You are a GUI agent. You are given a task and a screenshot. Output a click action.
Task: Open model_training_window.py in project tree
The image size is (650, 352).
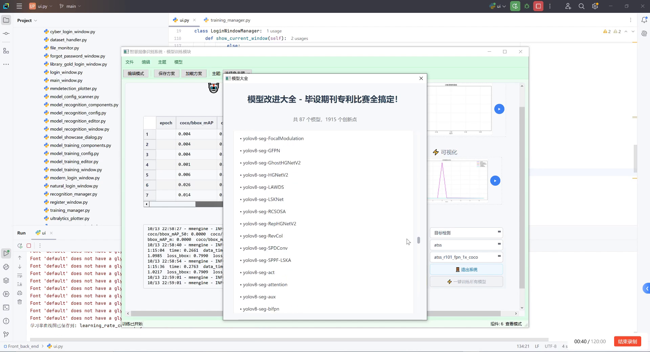[76, 170]
